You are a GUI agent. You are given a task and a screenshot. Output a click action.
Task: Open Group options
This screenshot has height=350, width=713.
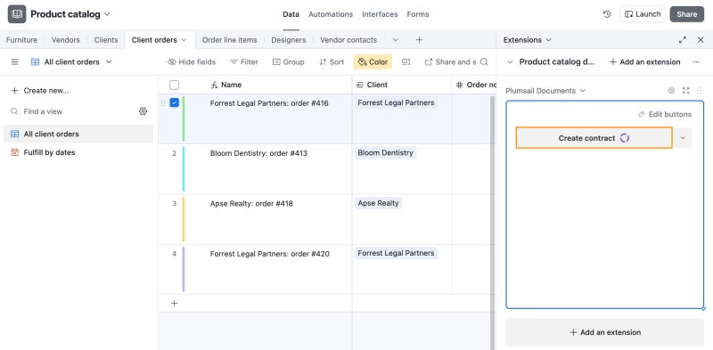tap(288, 61)
